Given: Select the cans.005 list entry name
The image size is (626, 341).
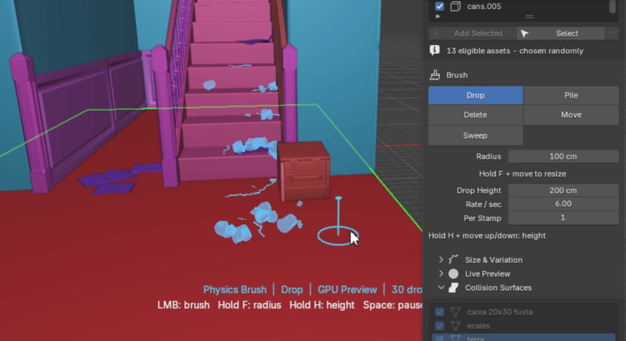Looking at the screenshot, I should [484, 6].
